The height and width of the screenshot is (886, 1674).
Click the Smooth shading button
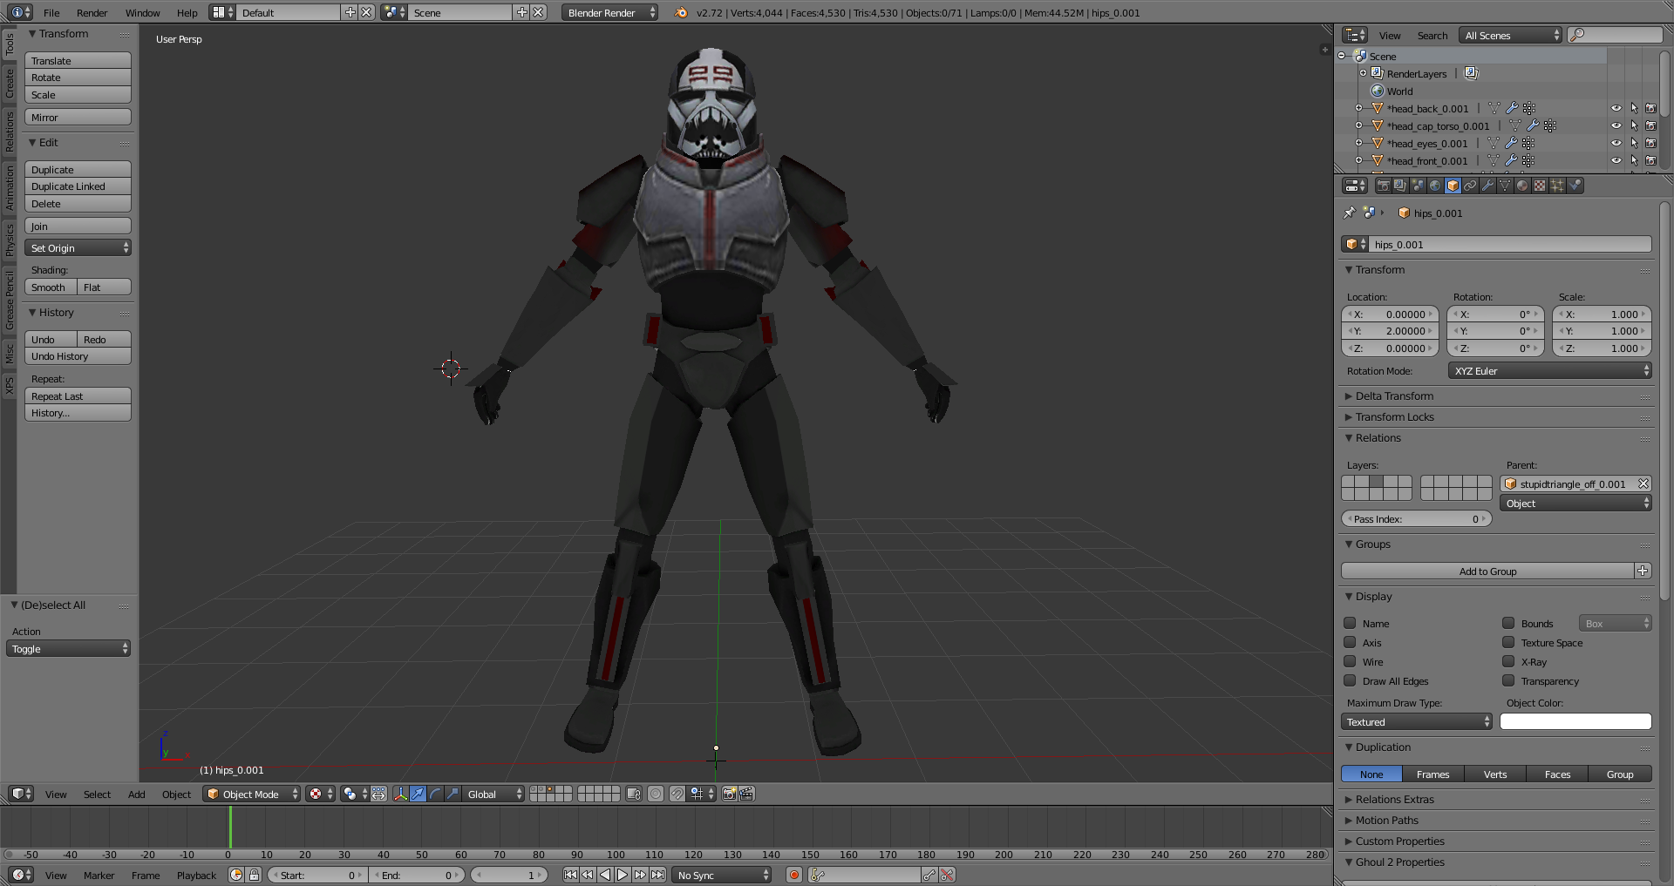[51, 287]
